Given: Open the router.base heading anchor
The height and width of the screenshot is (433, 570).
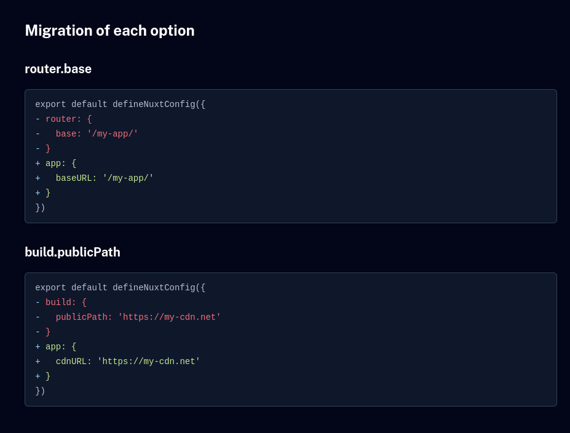Looking at the screenshot, I should (x=58, y=69).
